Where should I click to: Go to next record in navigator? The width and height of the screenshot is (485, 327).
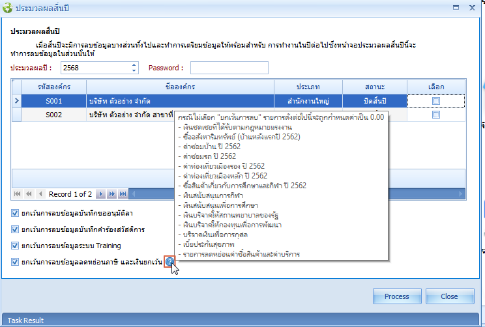101,194
